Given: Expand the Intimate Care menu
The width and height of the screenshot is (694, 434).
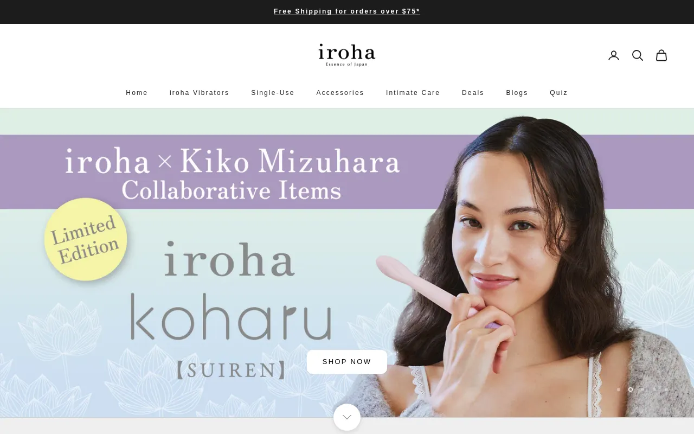Looking at the screenshot, I should (x=413, y=93).
